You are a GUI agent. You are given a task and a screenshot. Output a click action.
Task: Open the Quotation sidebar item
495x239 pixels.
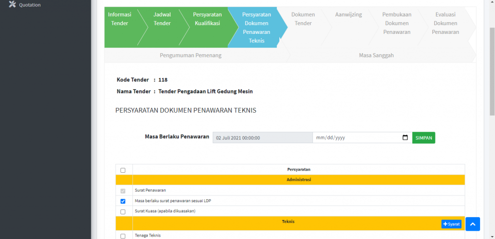25,5
